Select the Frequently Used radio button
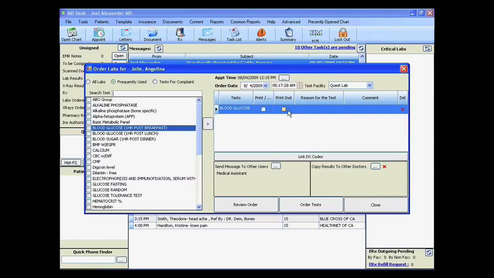The height and width of the screenshot is (278, 494). pyautogui.click(x=113, y=82)
